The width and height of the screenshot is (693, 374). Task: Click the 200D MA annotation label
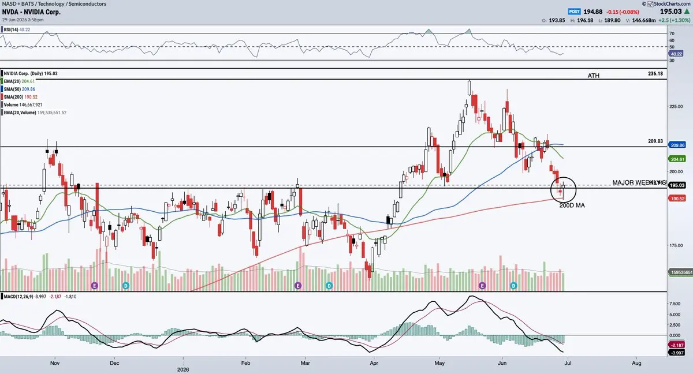(x=573, y=205)
